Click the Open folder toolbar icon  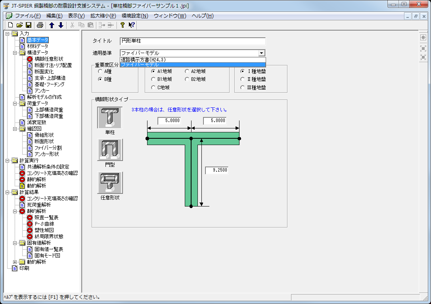19,25
